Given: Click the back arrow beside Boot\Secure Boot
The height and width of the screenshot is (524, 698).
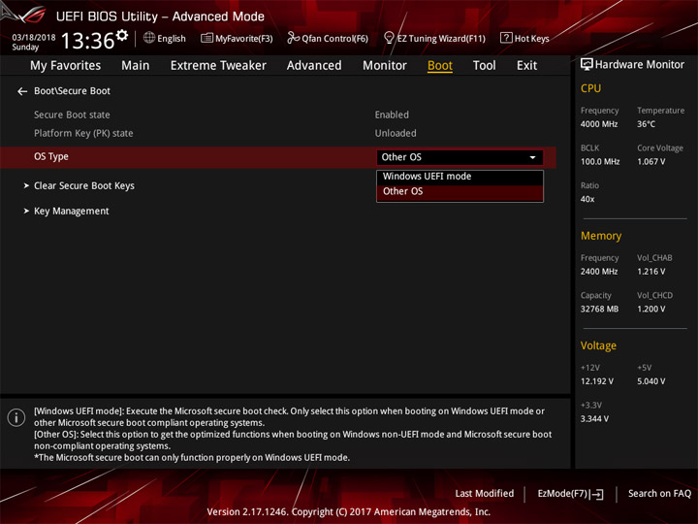Looking at the screenshot, I should click(22, 91).
